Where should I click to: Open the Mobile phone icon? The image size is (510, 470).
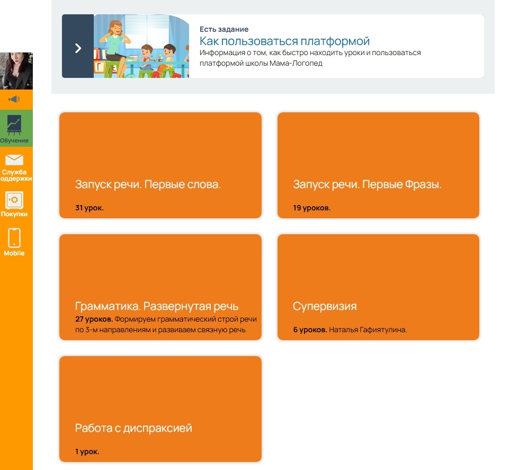point(14,238)
